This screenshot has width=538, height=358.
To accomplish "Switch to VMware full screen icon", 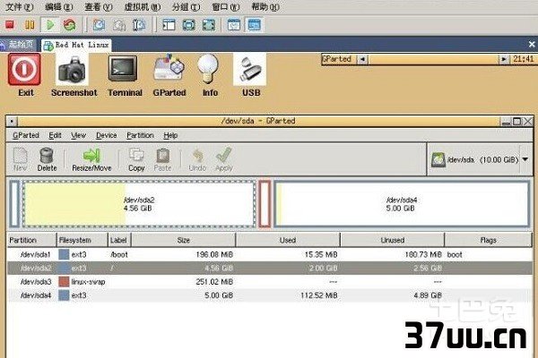I will coord(188,25).
